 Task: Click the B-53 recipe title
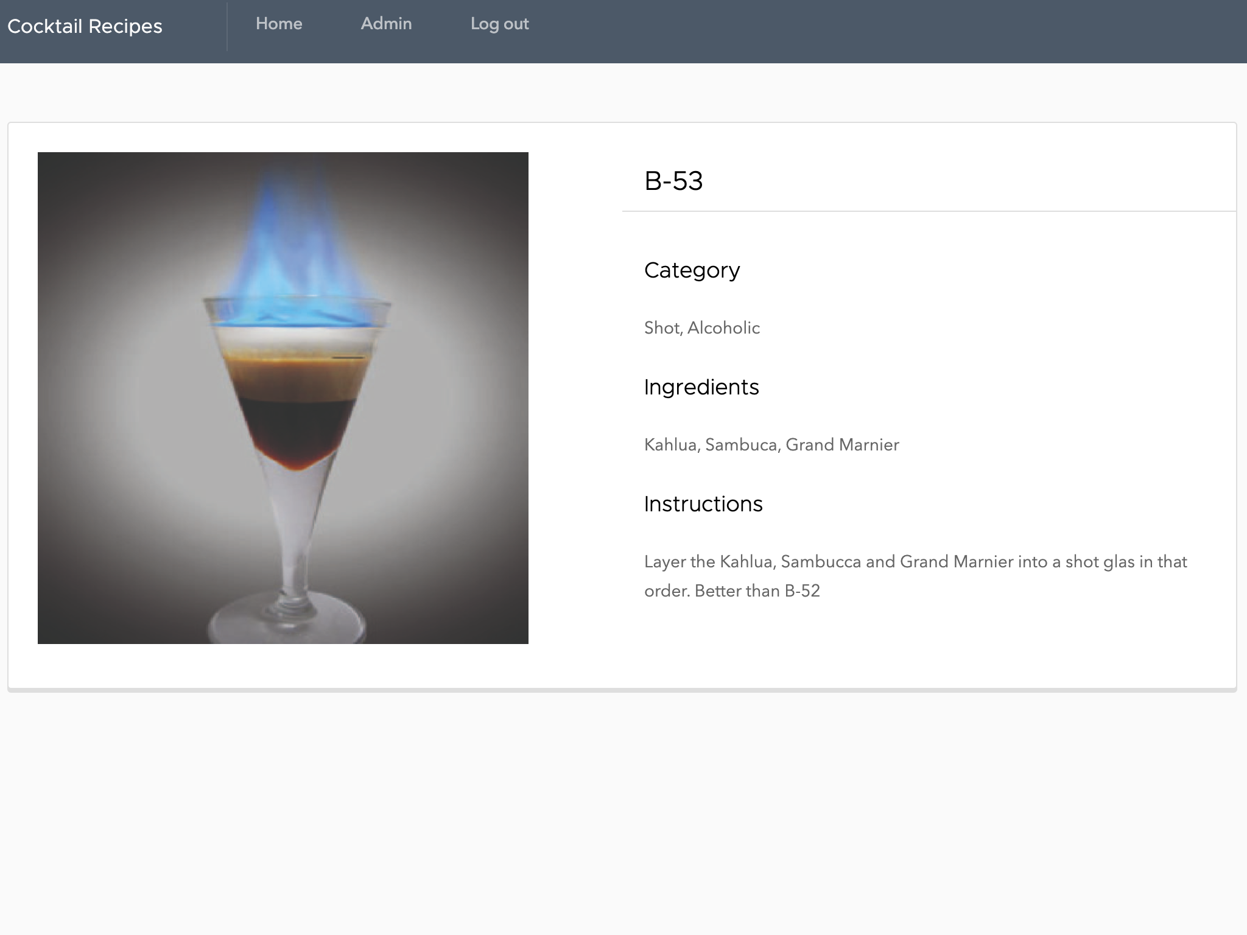(673, 181)
